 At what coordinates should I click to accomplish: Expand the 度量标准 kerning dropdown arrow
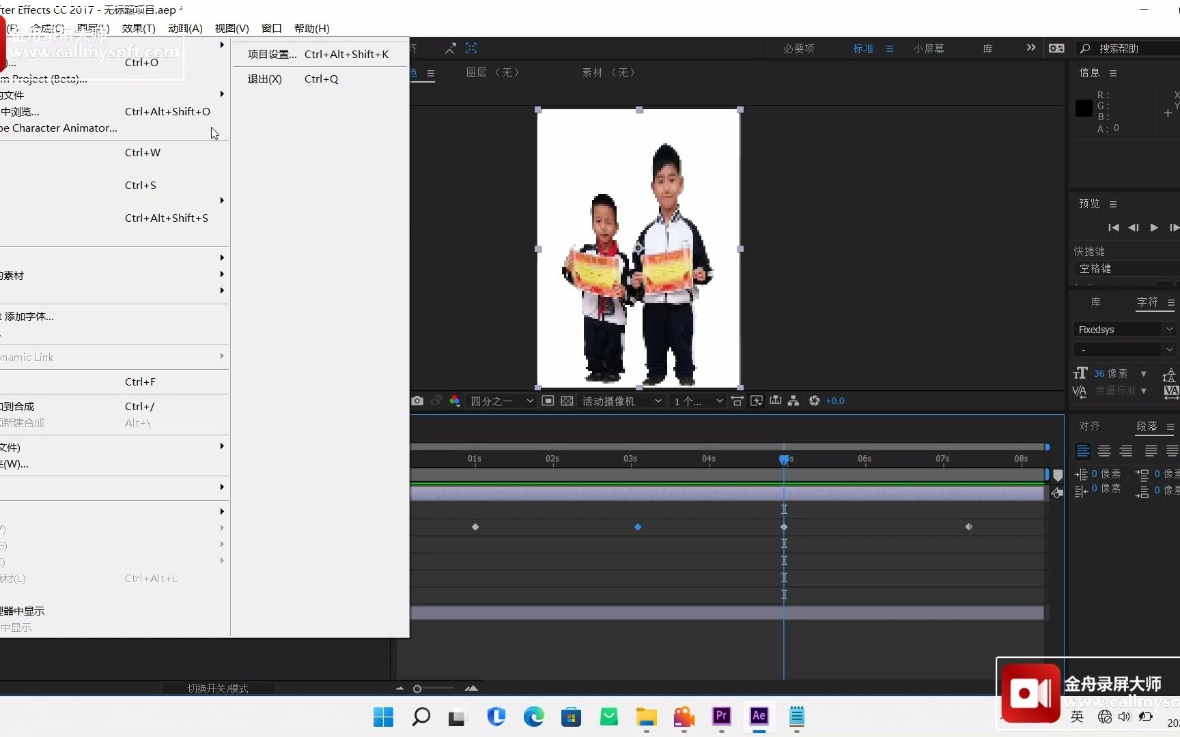tap(1143, 391)
